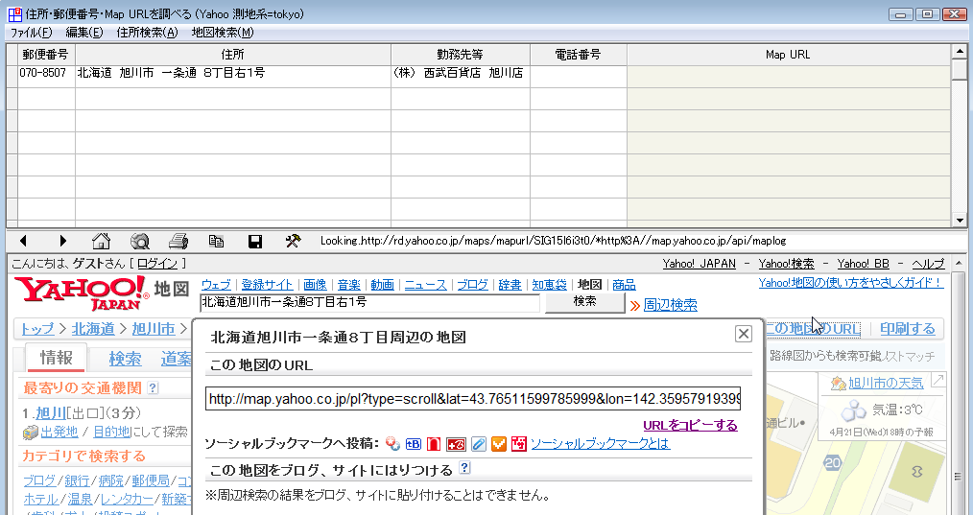
Task: Click the red +2 social bookmark icon
Action: click(456, 444)
